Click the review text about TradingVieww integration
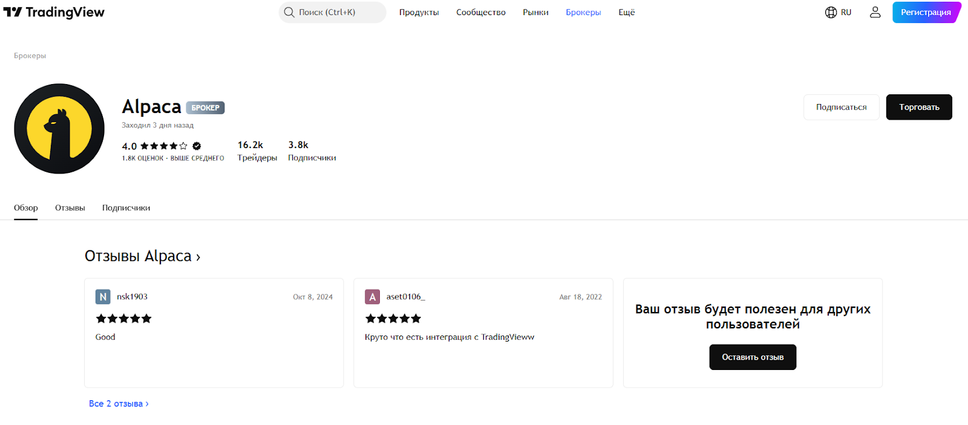The width and height of the screenshot is (968, 425). pos(450,337)
